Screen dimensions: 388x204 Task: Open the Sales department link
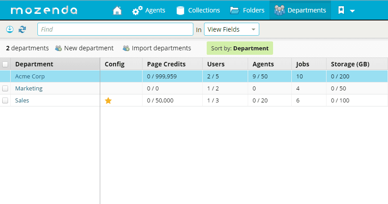tap(22, 100)
